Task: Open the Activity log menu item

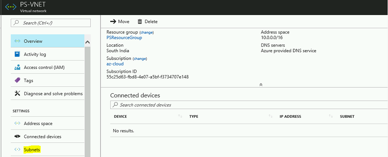Action: (x=47, y=54)
